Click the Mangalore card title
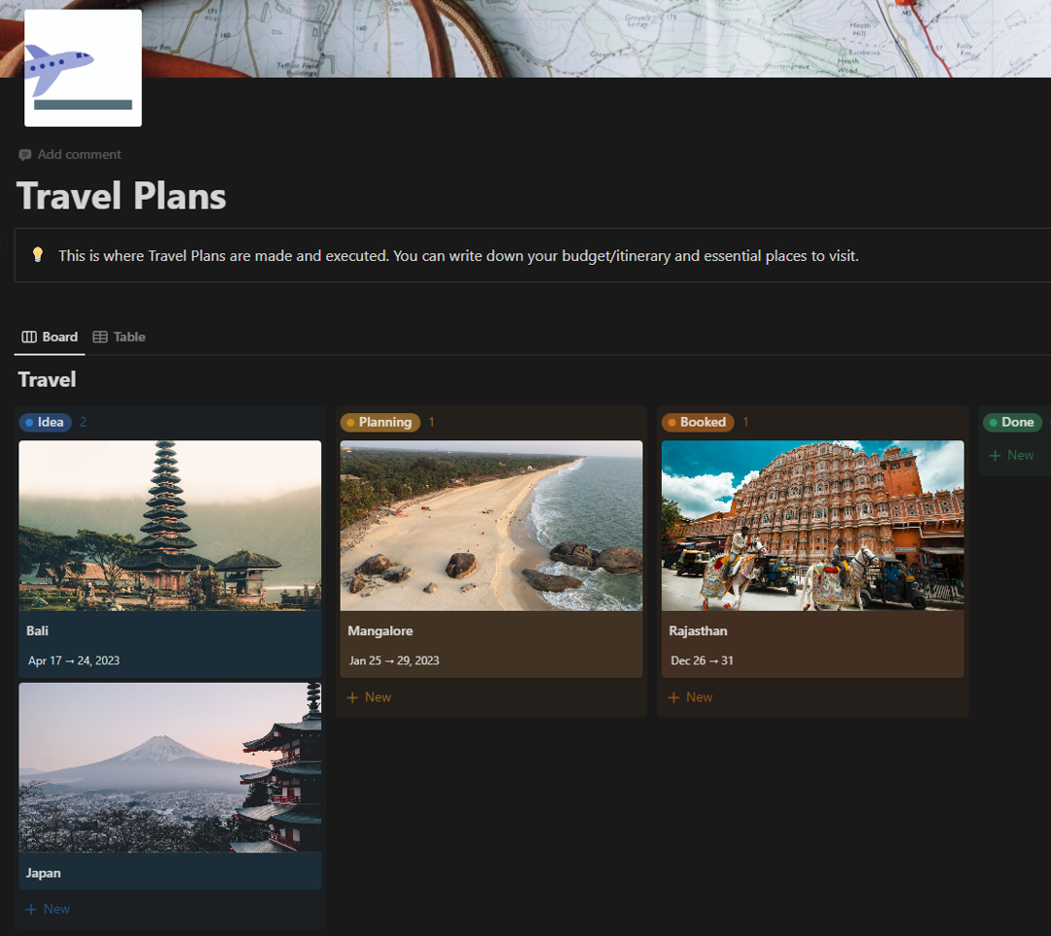 point(381,631)
